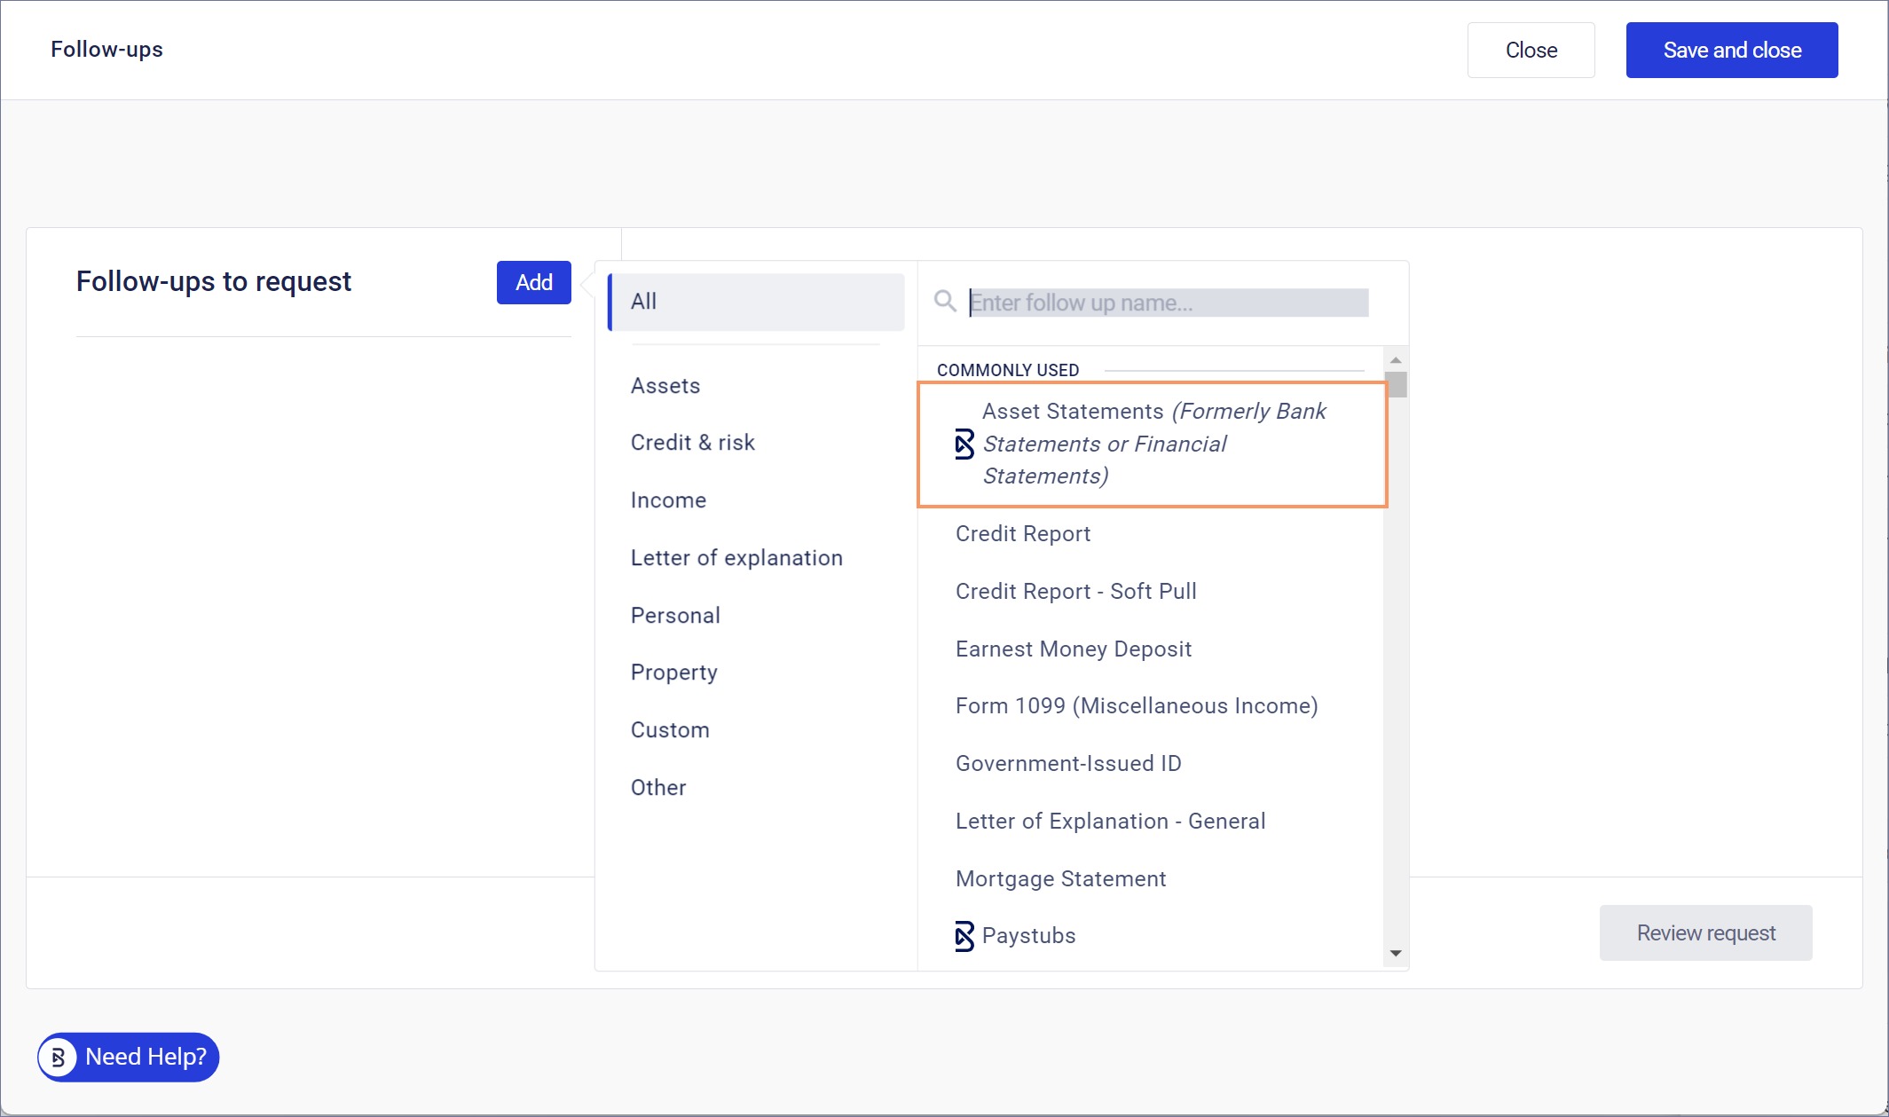Click the search magnifier icon

click(x=945, y=302)
